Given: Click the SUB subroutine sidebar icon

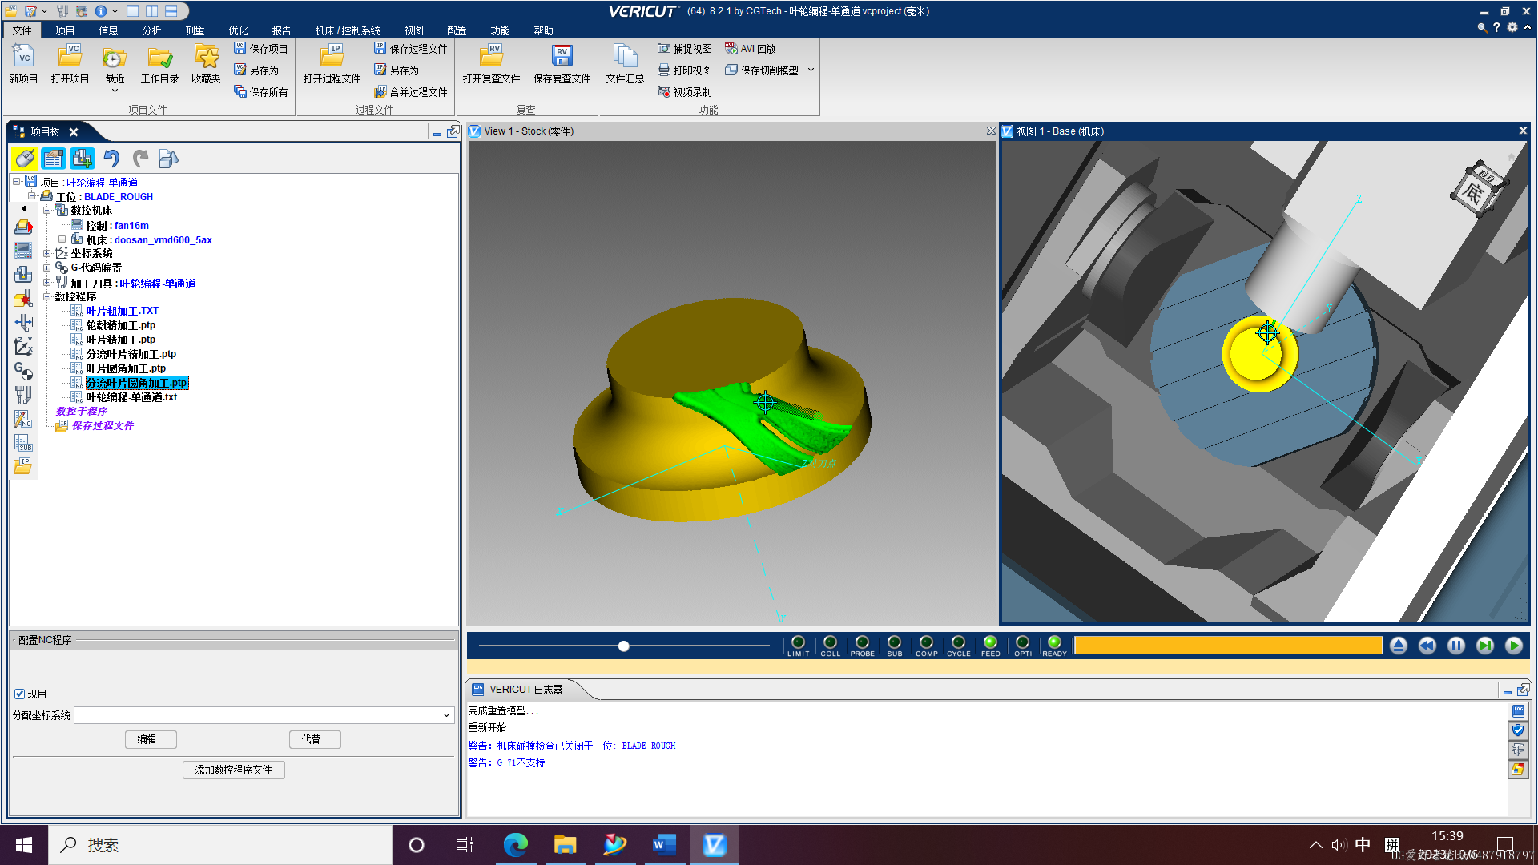Looking at the screenshot, I should [23, 443].
